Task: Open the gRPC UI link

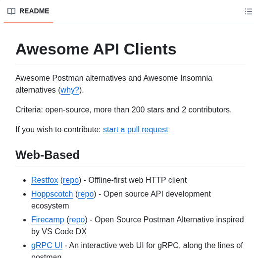Action: 47,246
